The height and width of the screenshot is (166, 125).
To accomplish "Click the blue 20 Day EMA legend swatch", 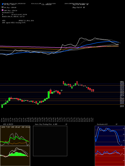I will pyautogui.click(x=2, y=4).
